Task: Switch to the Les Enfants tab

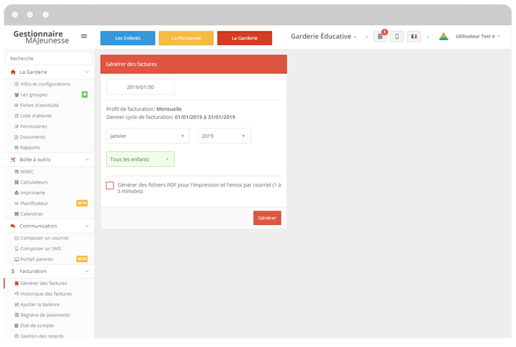Action: coord(128,38)
